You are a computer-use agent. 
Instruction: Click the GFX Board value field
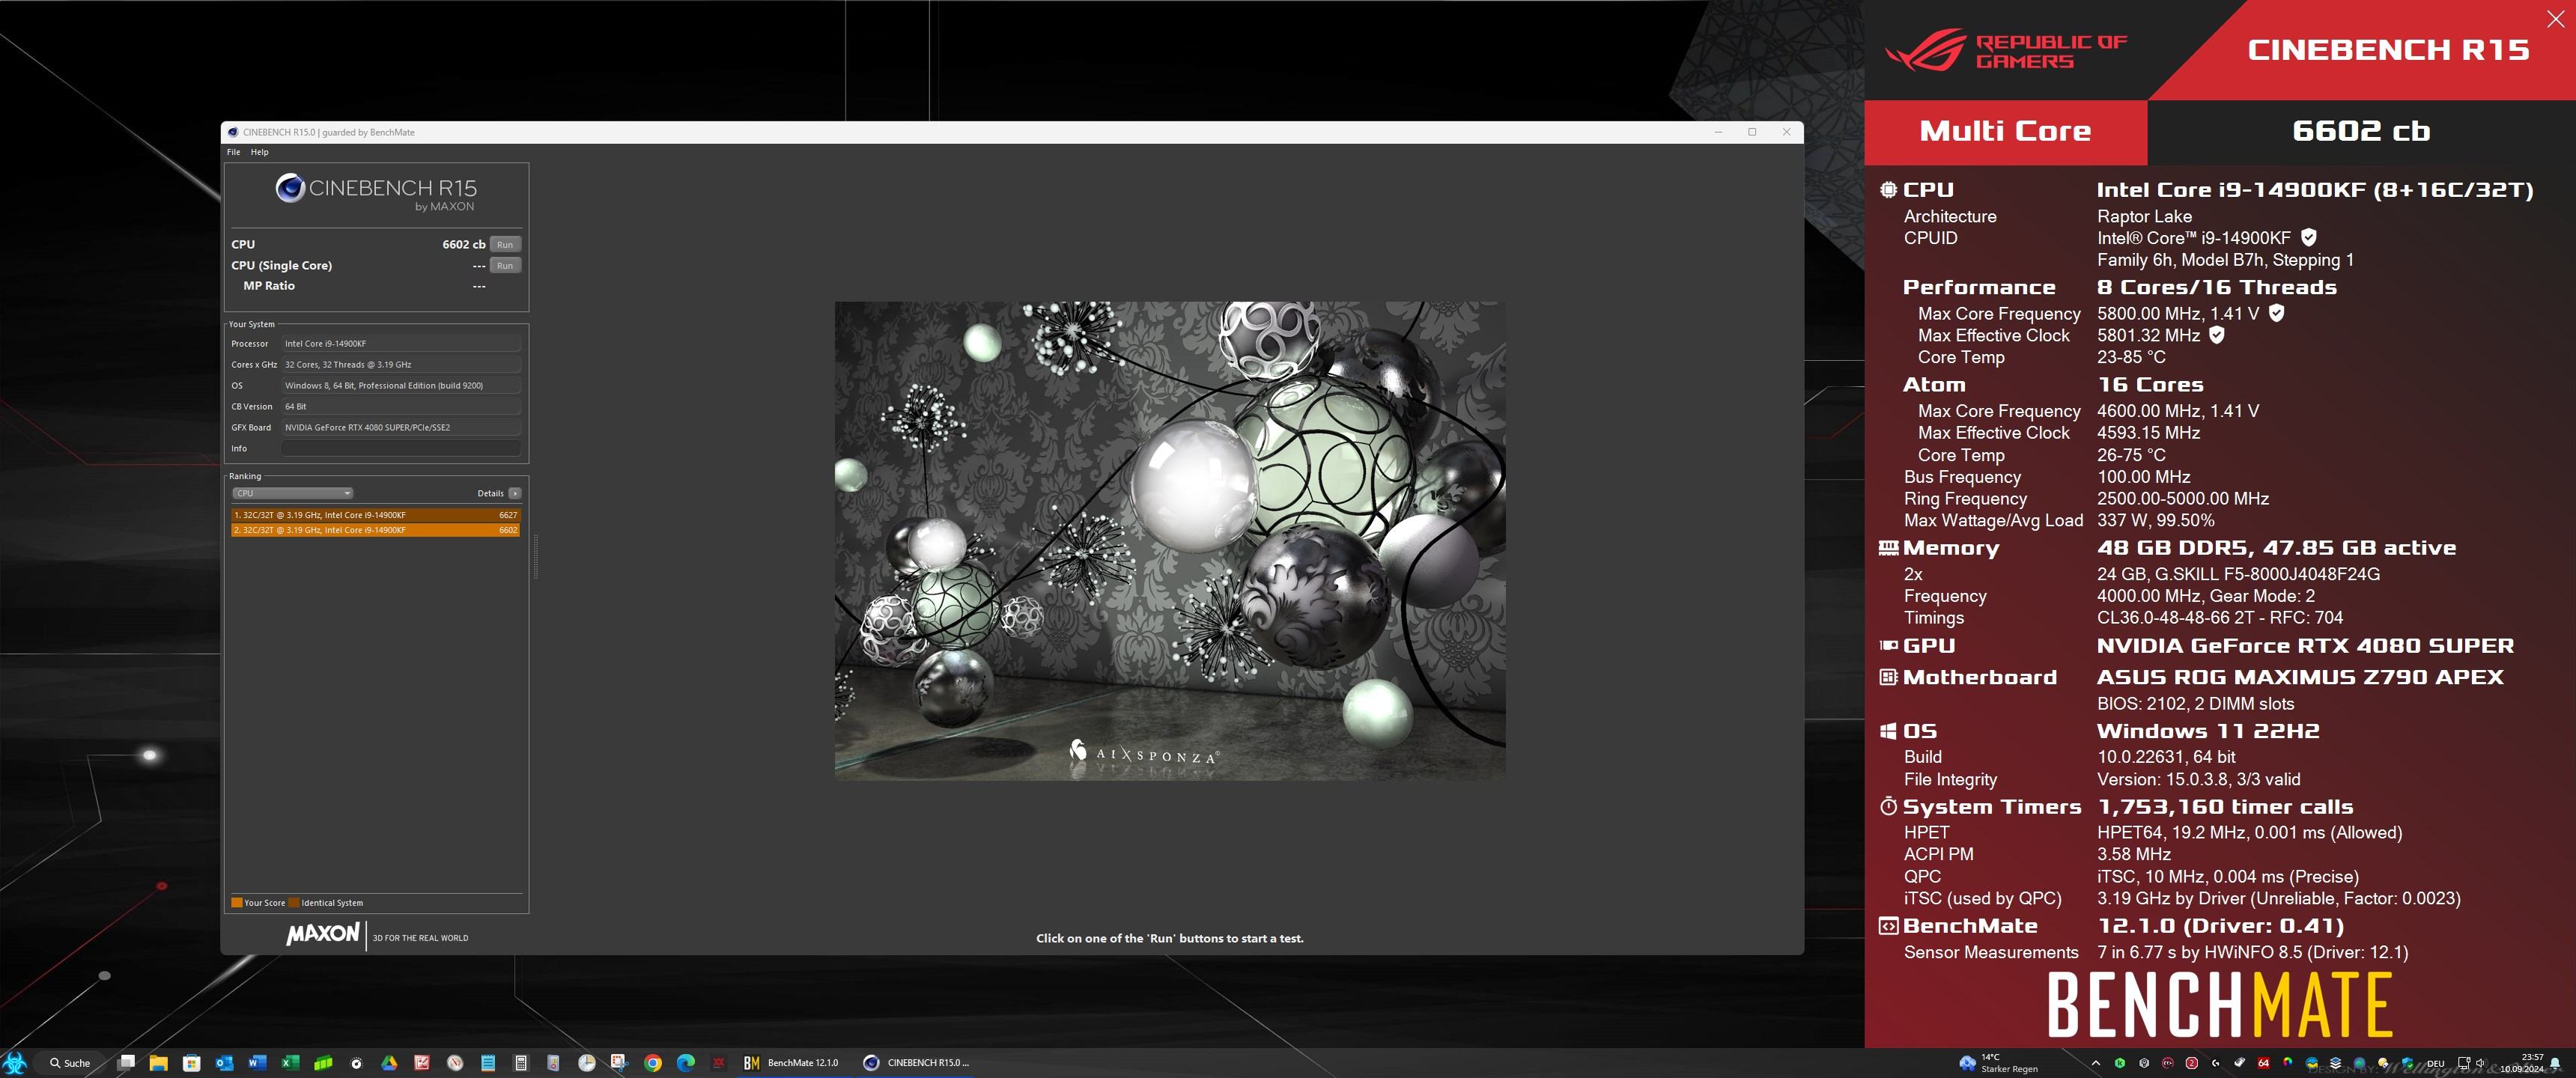tap(401, 427)
